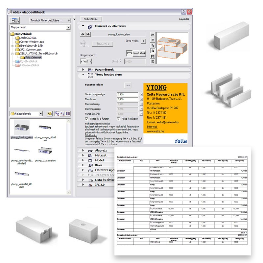Click the >> button next to Furatos elem
The height and width of the screenshot is (263, 263).
(128, 85)
